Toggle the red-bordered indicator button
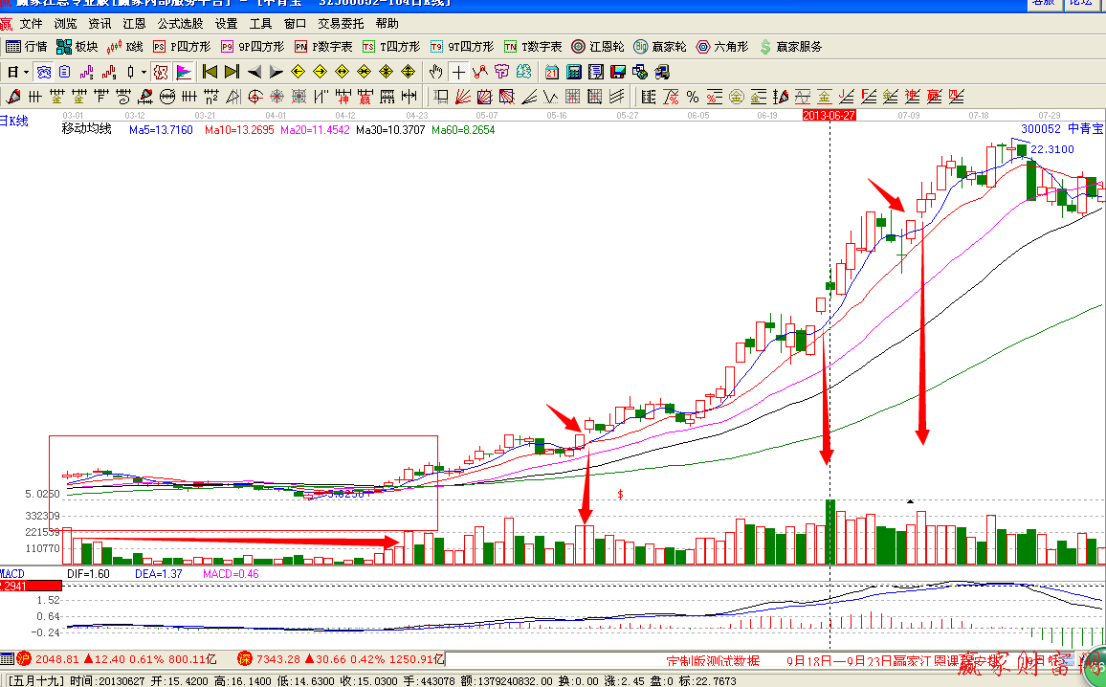 click(161, 72)
